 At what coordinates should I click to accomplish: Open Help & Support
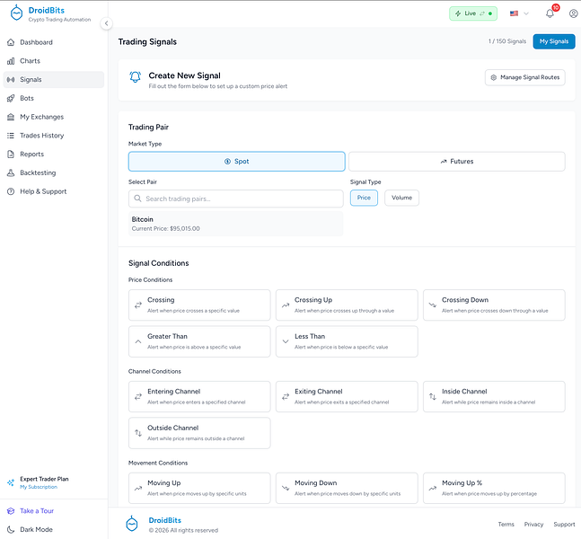(54, 191)
